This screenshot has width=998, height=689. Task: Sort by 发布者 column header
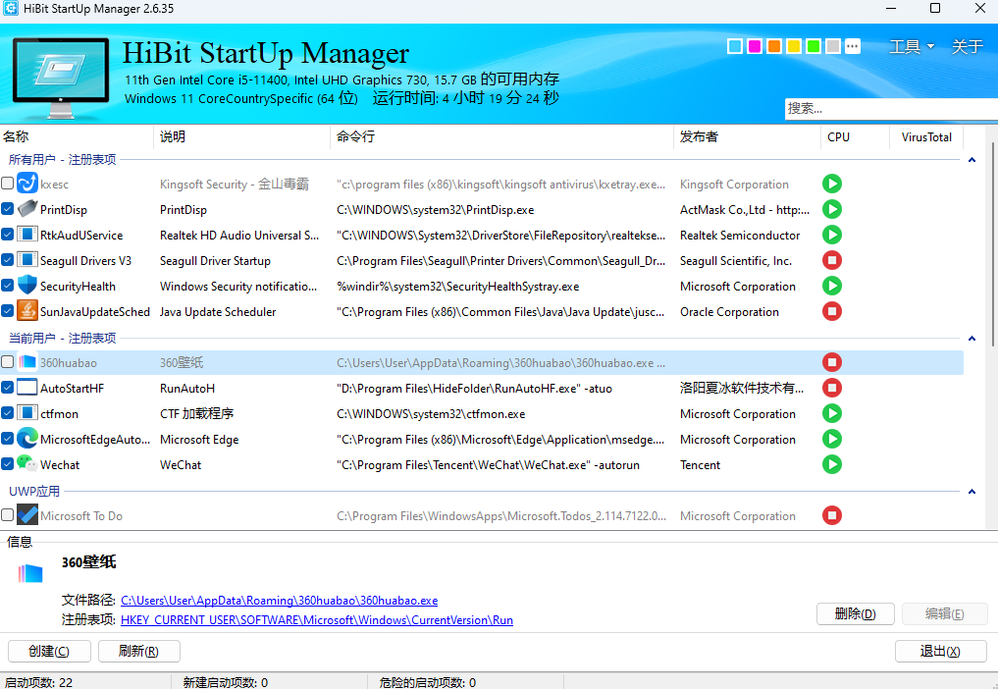click(x=747, y=136)
